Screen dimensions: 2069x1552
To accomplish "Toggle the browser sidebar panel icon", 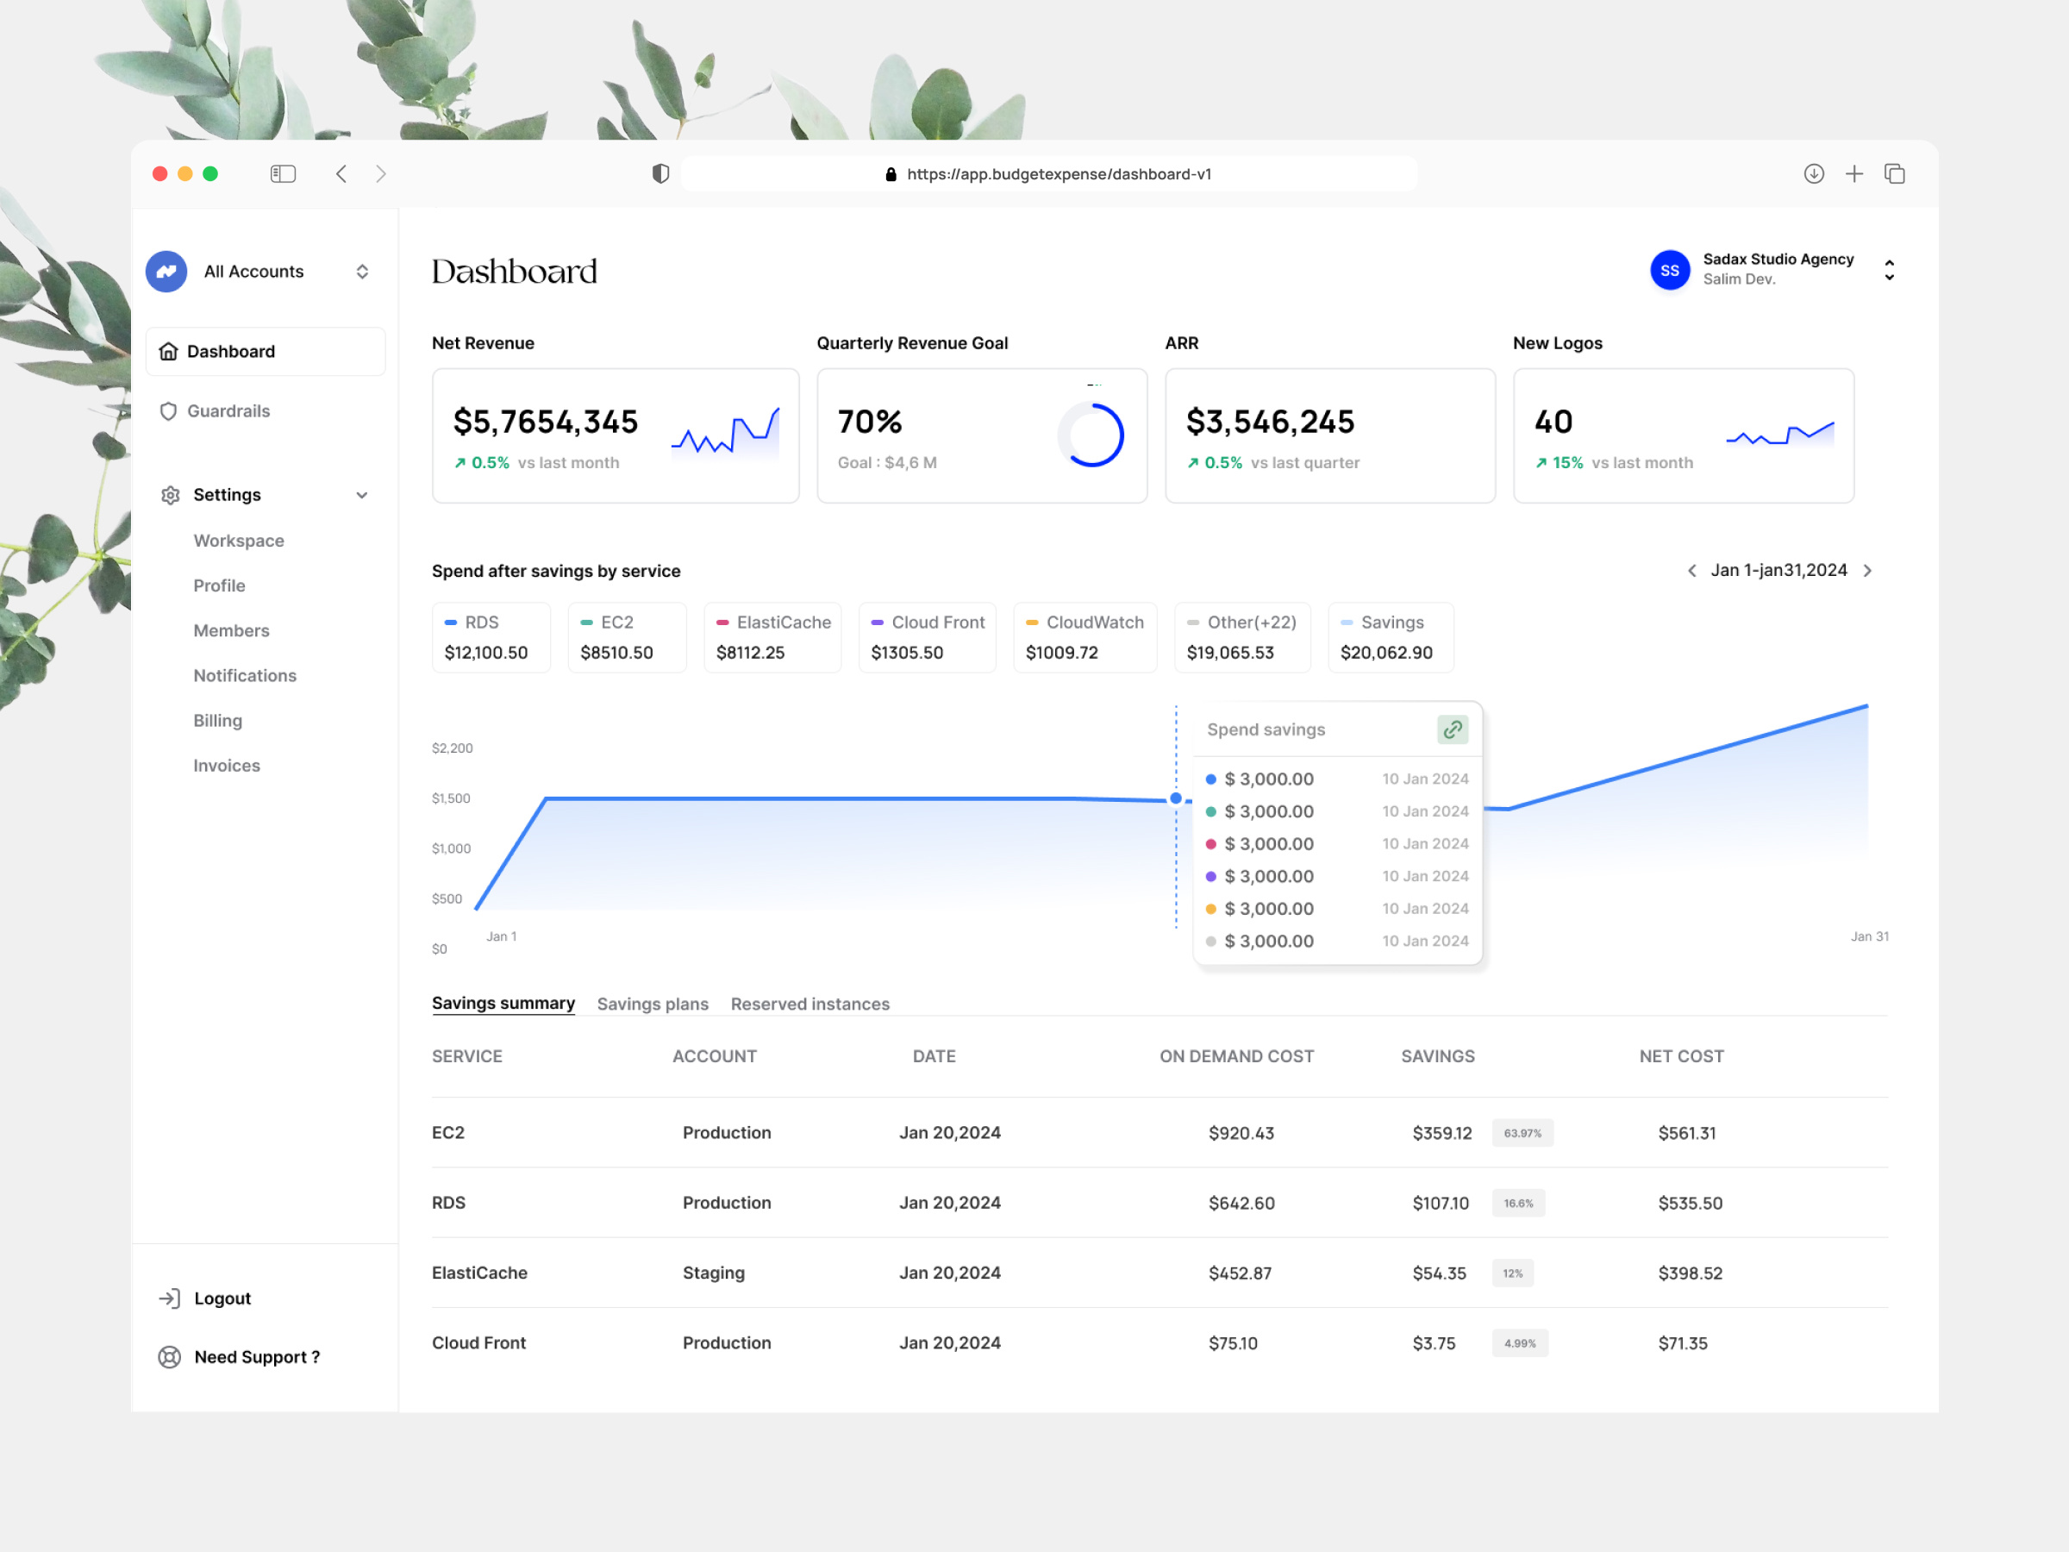I will [283, 173].
